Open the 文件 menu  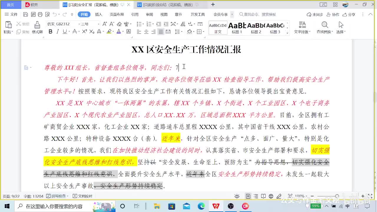coord(11,14)
